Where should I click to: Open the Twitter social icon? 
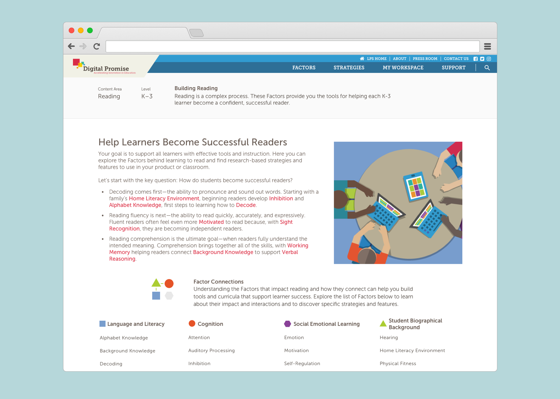click(x=482, y=59)
